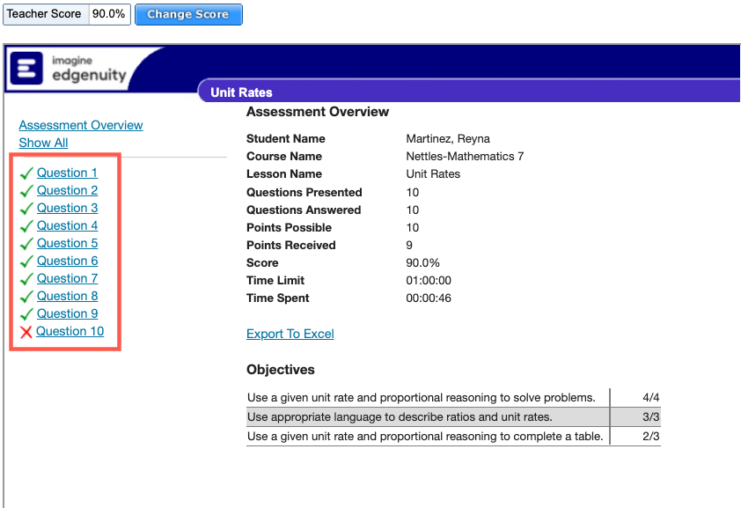Click the Unit Rates header tab
The height and width of the screenshot is (508, 741).
click(x=241, y=92)
